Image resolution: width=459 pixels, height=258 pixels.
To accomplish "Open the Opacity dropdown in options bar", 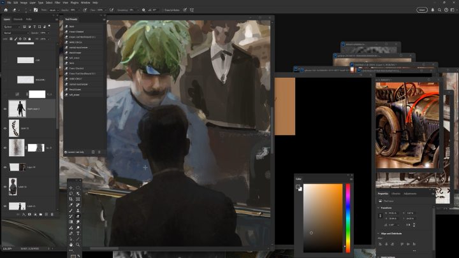I will 79,10.
